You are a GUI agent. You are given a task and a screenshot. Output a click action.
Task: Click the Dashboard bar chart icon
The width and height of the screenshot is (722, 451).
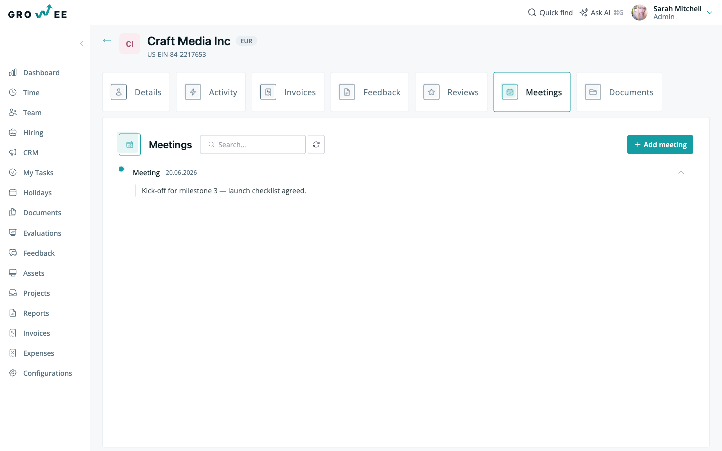[x=13, y=72]
